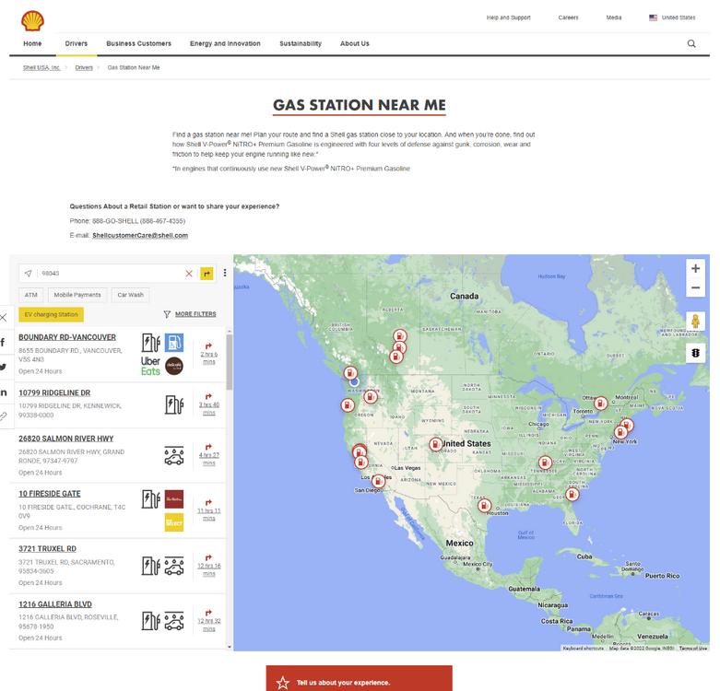Toggle the Car Wash filter

coord(130,295)
